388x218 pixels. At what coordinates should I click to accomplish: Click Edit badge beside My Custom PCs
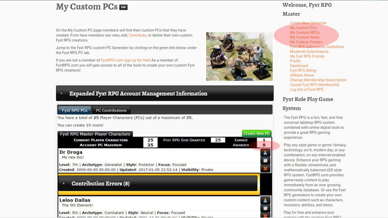coord(124,7)
